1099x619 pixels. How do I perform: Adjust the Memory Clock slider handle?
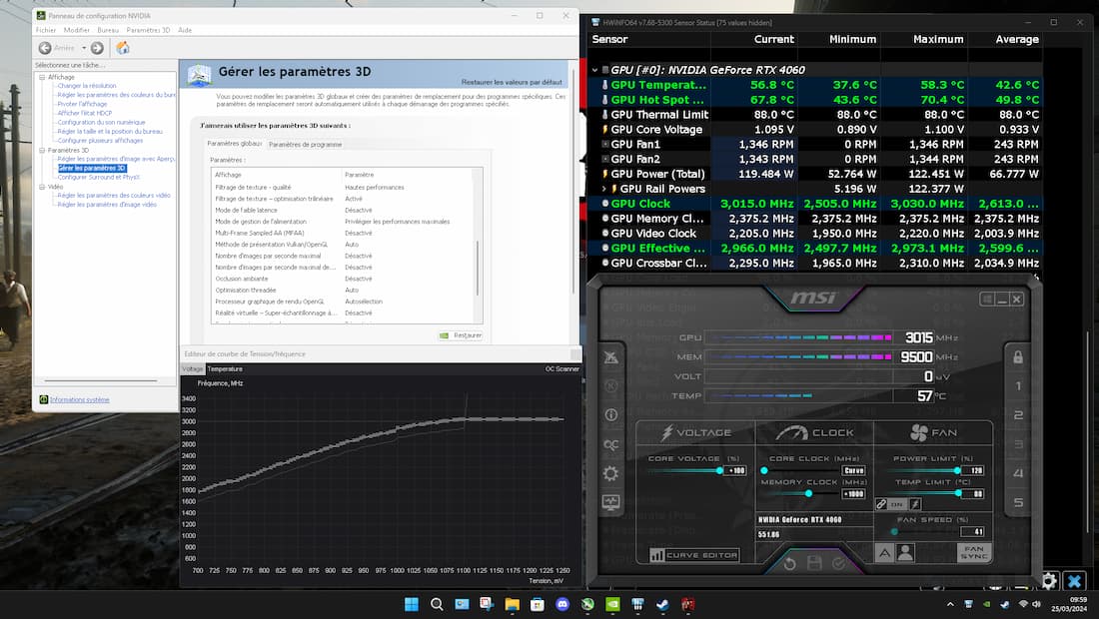[809, 493]
